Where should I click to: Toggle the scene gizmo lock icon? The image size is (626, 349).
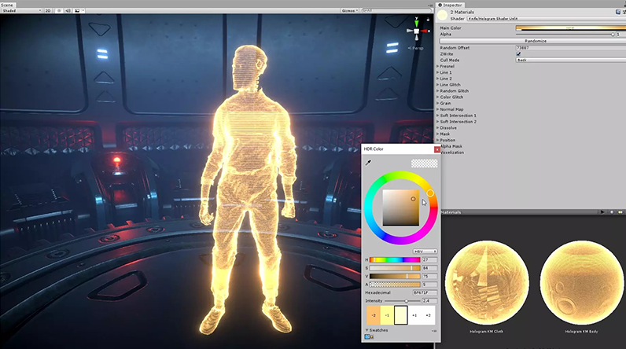click(428, 19)
